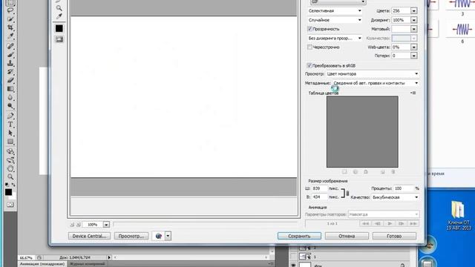Image resolution: width=475 pixels, height=267 pixels.
Task: Open the Качество Бикубическая dropdown
Action: (x=396, y=197)
